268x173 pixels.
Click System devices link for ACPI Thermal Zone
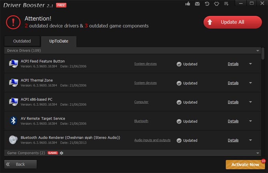(x=145, y=83)
